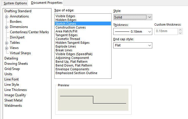Open the End cap style dropdown
Screen dimensions: 188x119
point(133,45)
